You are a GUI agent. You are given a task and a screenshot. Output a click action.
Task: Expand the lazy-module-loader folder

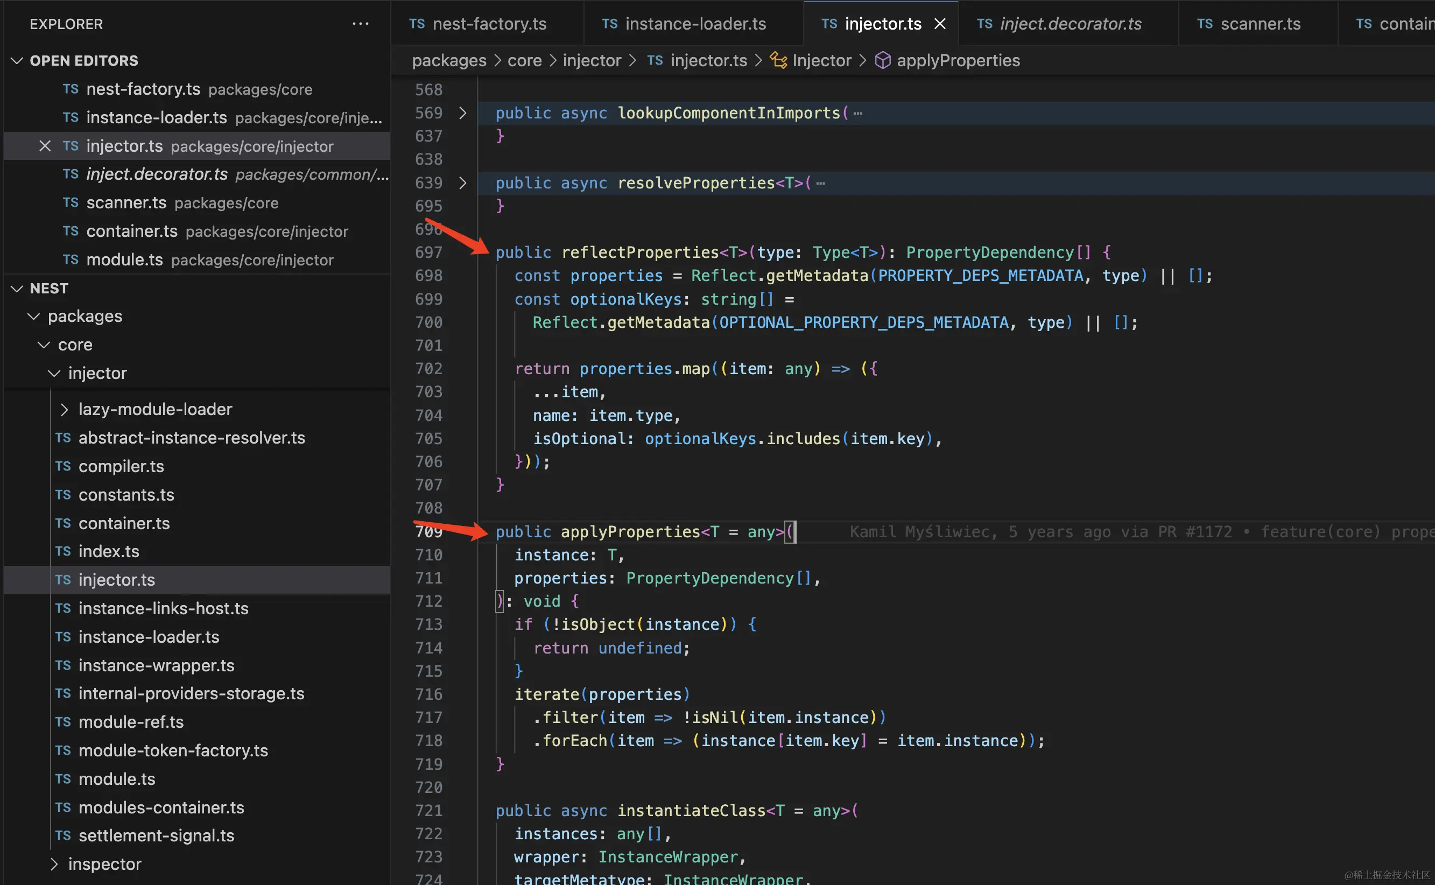coord(65,409)
